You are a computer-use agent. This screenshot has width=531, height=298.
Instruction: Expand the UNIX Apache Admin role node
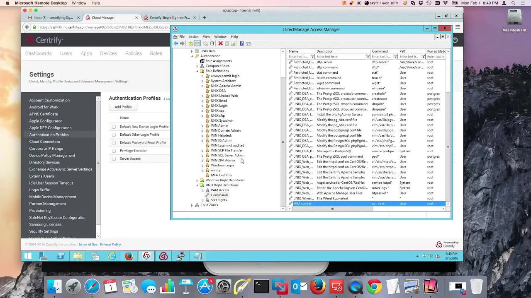pyautogui.click(x=202, y=86)
